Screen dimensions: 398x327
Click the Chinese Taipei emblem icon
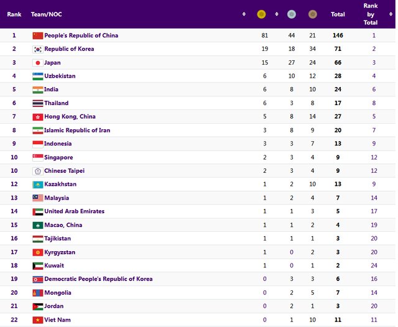(37, 171)
